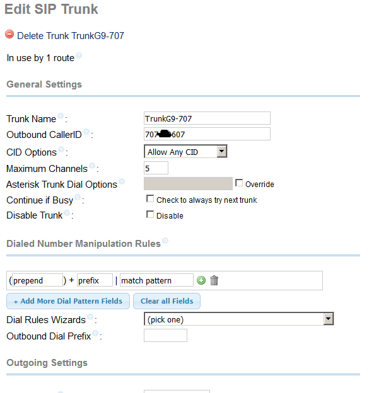Click the green add pattern row icon

point(201,280)
